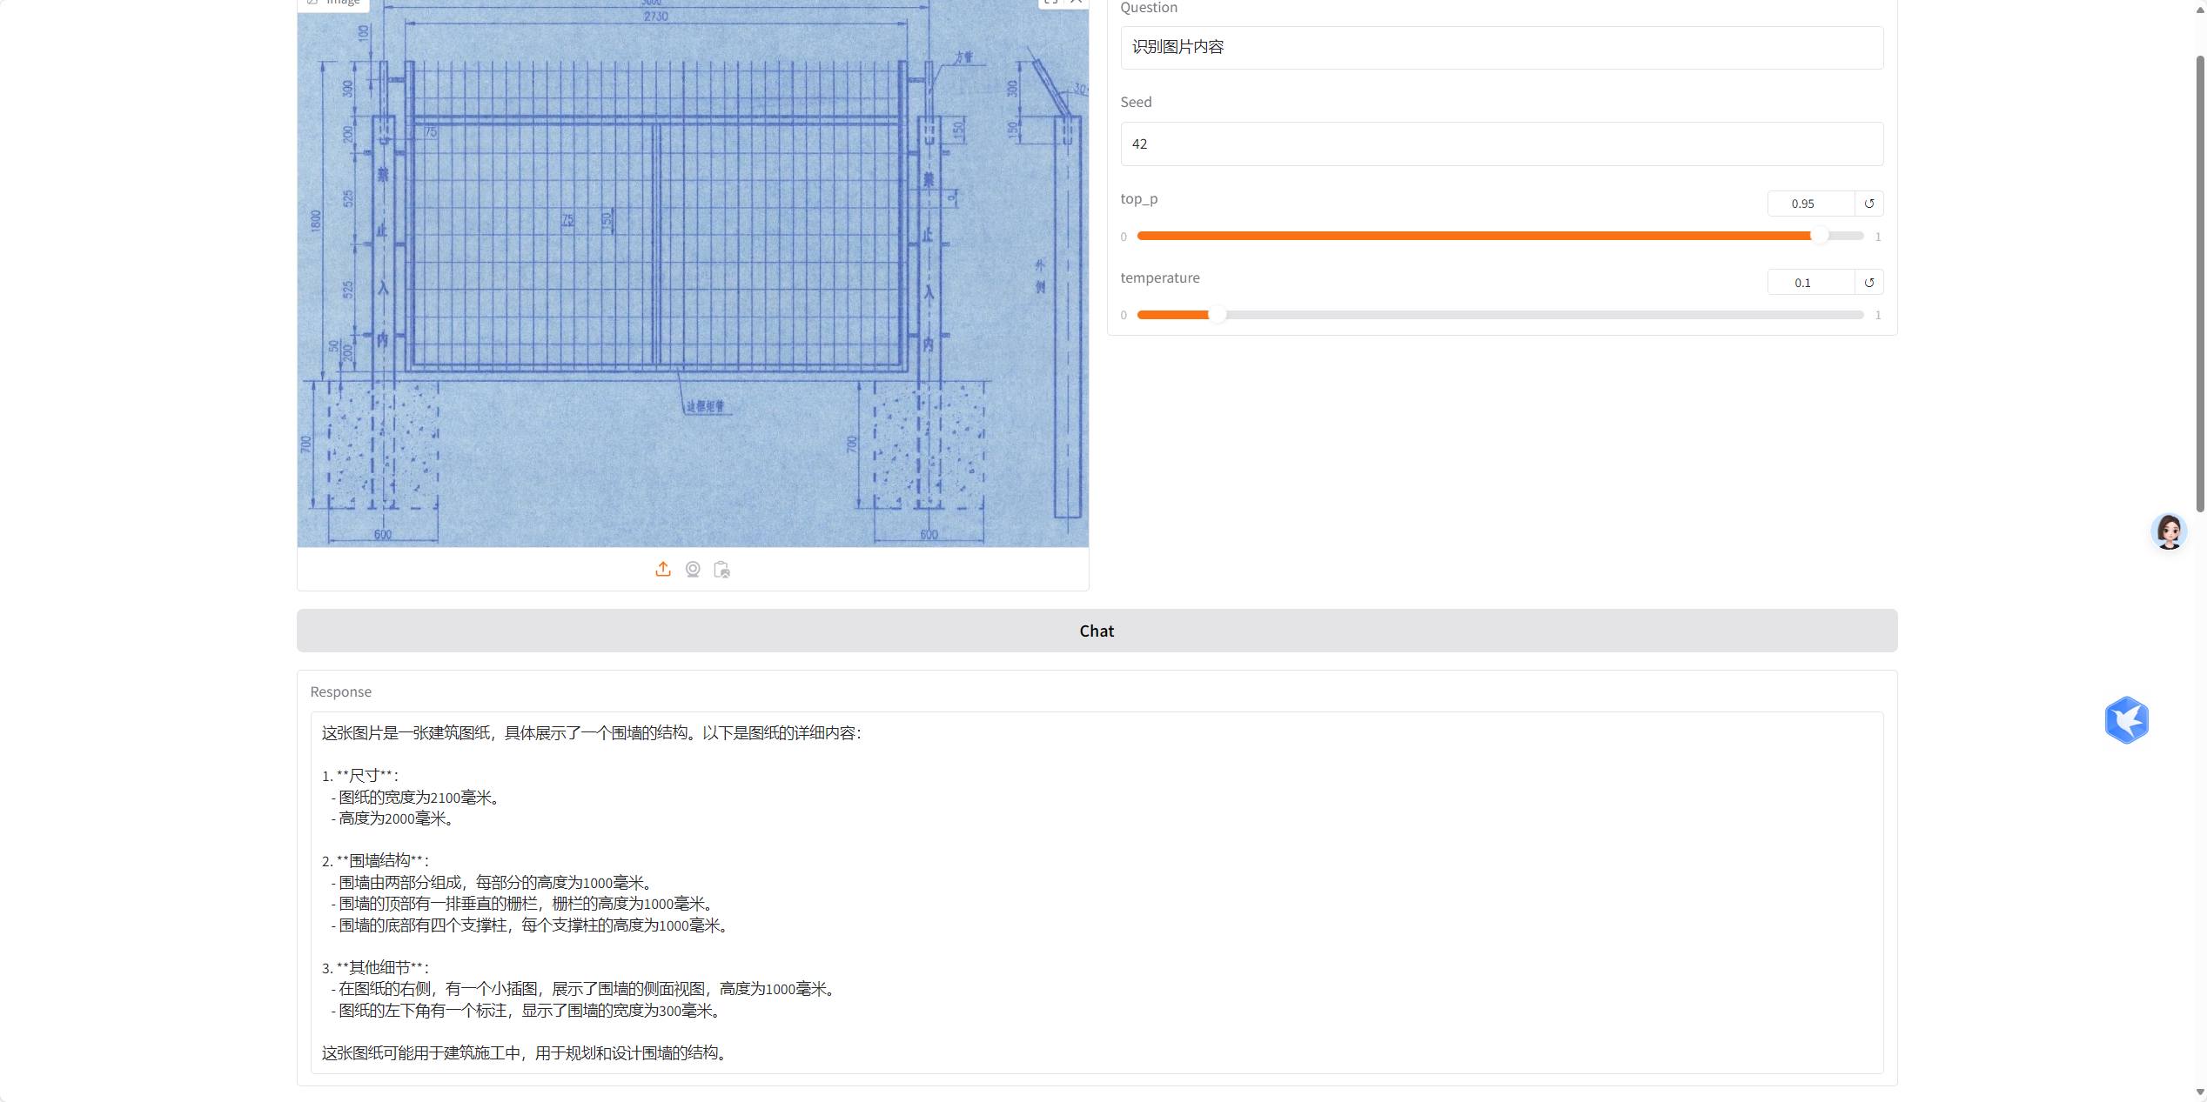The width and height of the screenshot is (2207, 1102).
Task: Click the Question text input field
Action: coord(1501,48)
